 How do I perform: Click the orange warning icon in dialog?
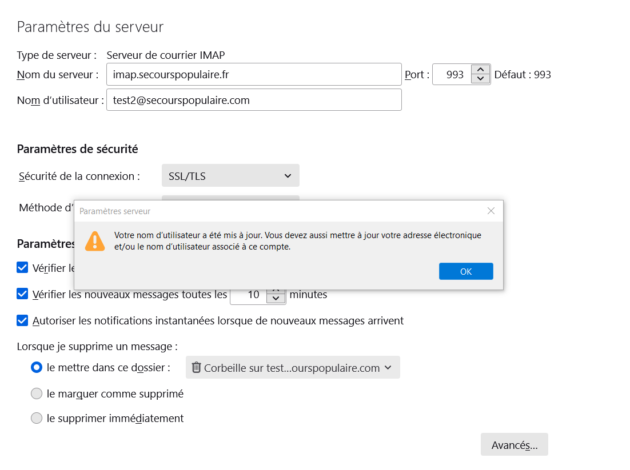(95, 241)
